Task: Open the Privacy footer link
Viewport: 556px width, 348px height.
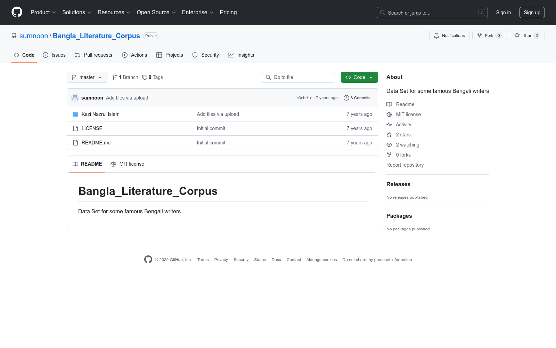Action: click(221, 260)
